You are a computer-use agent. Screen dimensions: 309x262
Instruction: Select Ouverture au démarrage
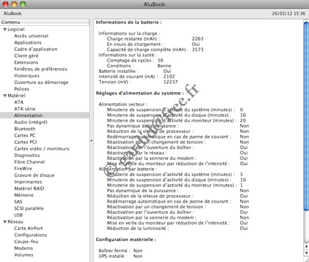click(x=41, y=82)
